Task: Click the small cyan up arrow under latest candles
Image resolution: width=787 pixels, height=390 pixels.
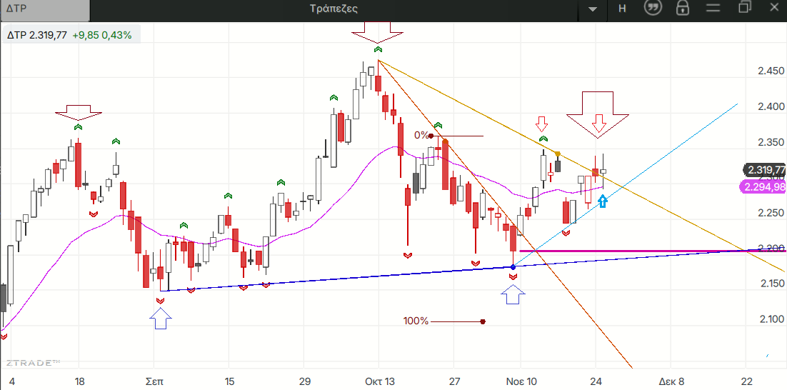Action: point(603,201)
